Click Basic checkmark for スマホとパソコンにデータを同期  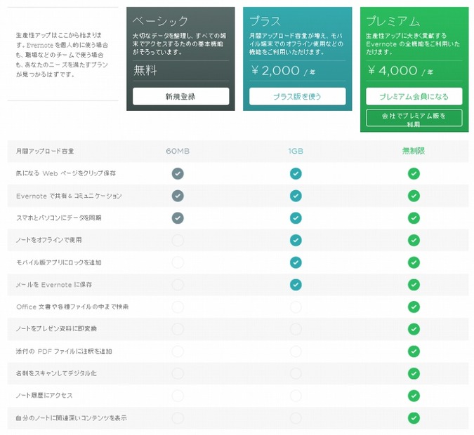coord(178,217)
